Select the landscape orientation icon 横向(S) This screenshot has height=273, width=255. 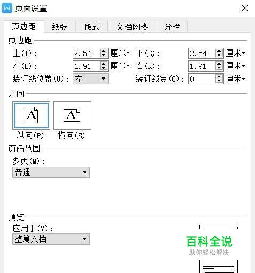click(x=72, y=115)
